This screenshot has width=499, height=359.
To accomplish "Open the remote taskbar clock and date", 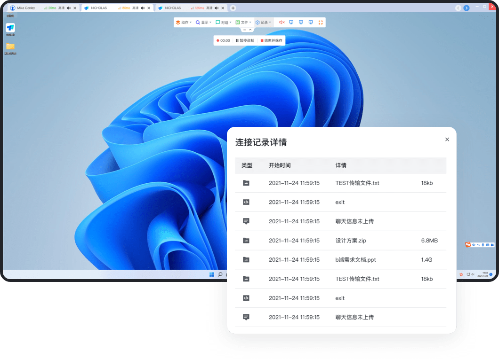I will point(483,274).
